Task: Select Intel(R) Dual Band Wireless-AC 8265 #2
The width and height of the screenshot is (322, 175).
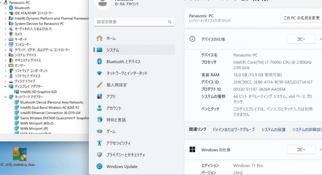Action: [50, 107]
